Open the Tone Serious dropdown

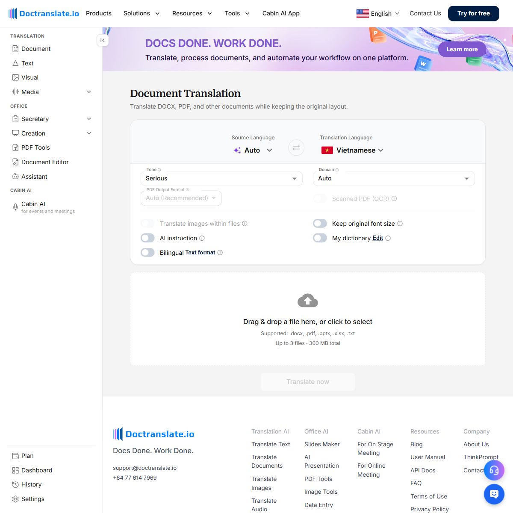221,178
